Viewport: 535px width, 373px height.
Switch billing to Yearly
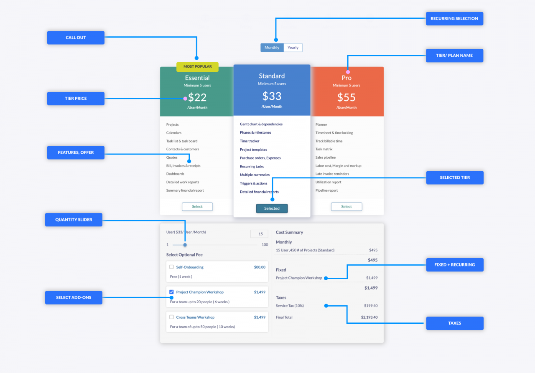[x=293, y=47]
